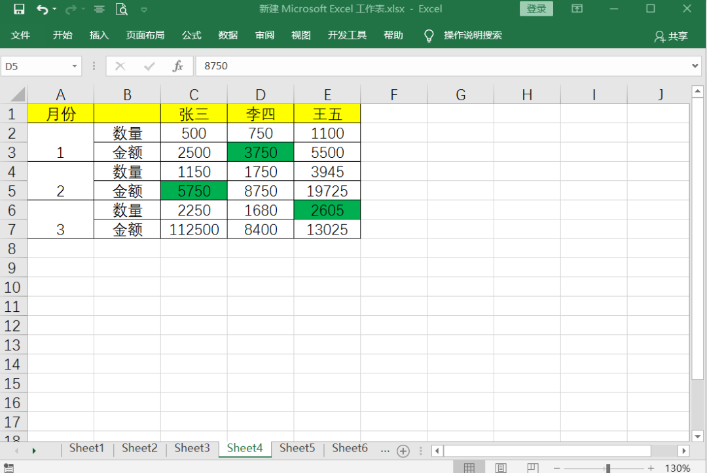This screenshot has height=473, width=707.
Task: Click the Ribbon Display Options icon
Action: (577, 9)
